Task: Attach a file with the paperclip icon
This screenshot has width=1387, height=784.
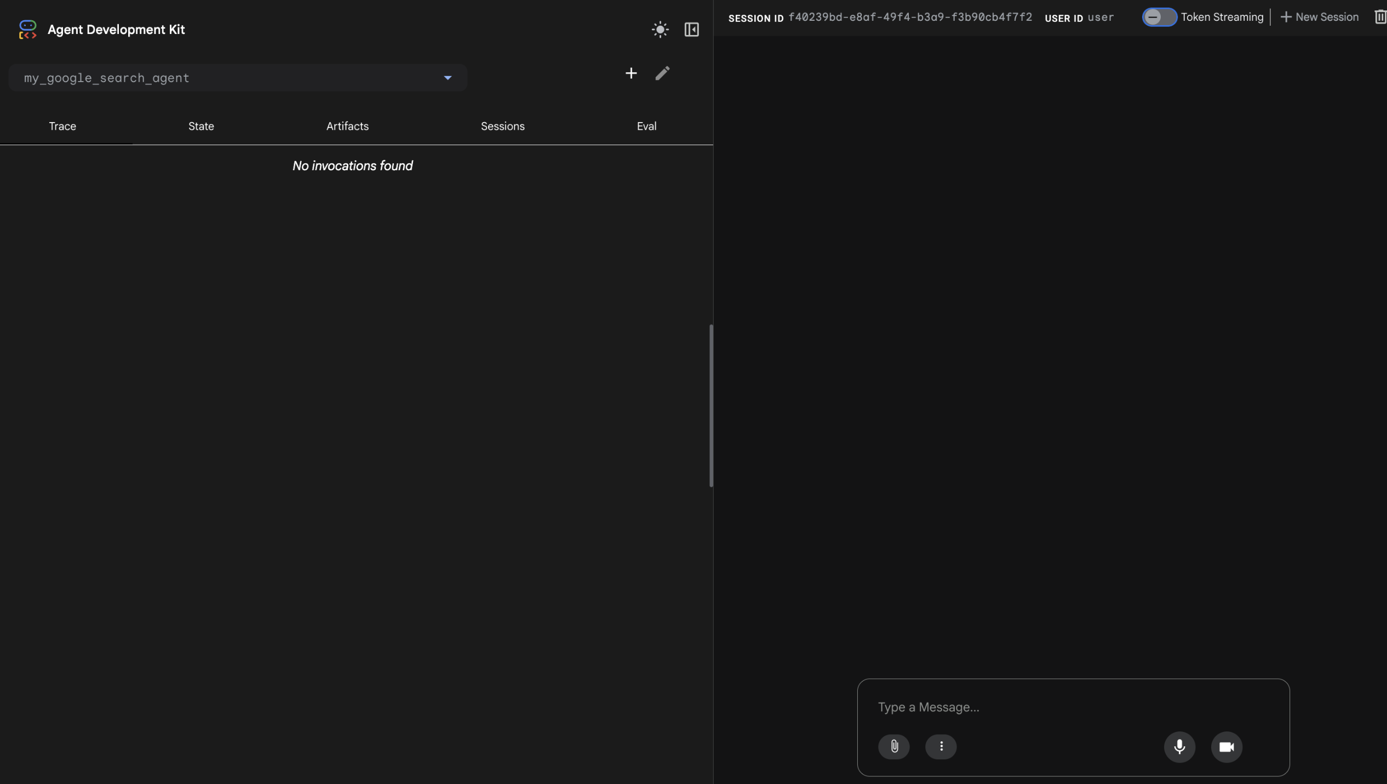Action: click(893, 746)
